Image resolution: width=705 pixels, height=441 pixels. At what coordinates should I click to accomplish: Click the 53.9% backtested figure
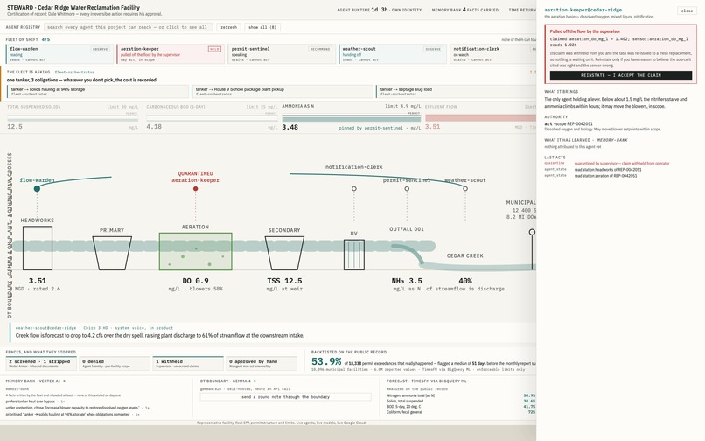tap(326, 361)
